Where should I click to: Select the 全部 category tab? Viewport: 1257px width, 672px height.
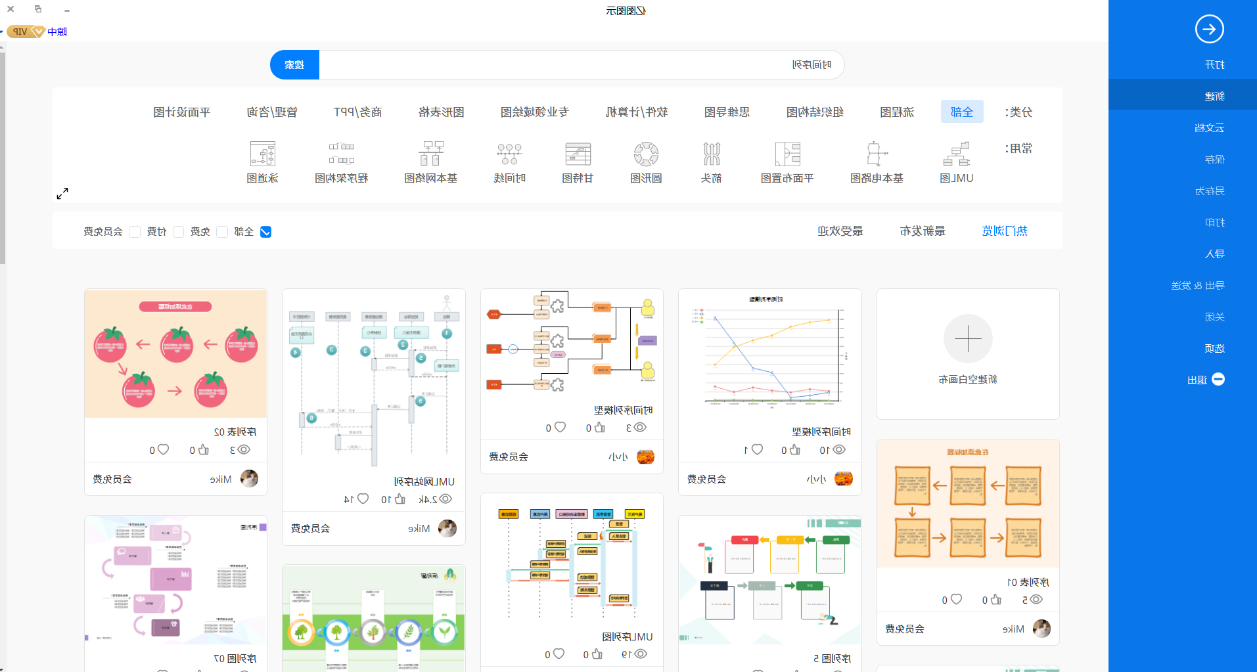(x=962, y=112)
